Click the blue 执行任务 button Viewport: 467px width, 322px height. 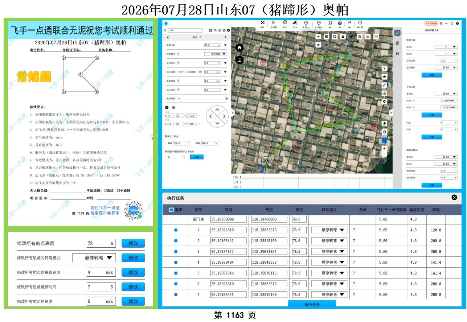point(312,305)
